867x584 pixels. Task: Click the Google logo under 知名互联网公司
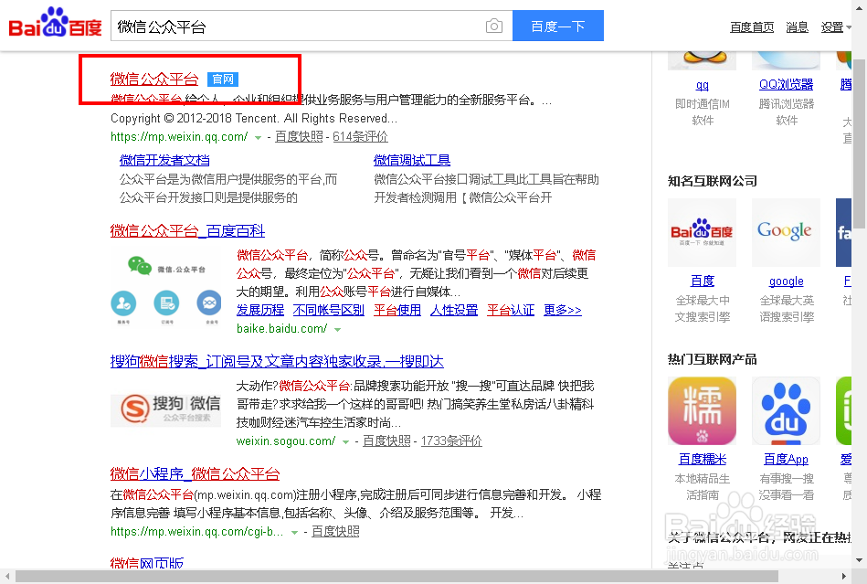tap(786, 232)
